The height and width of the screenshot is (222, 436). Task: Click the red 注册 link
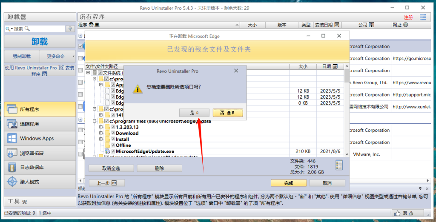pos(408,17)
